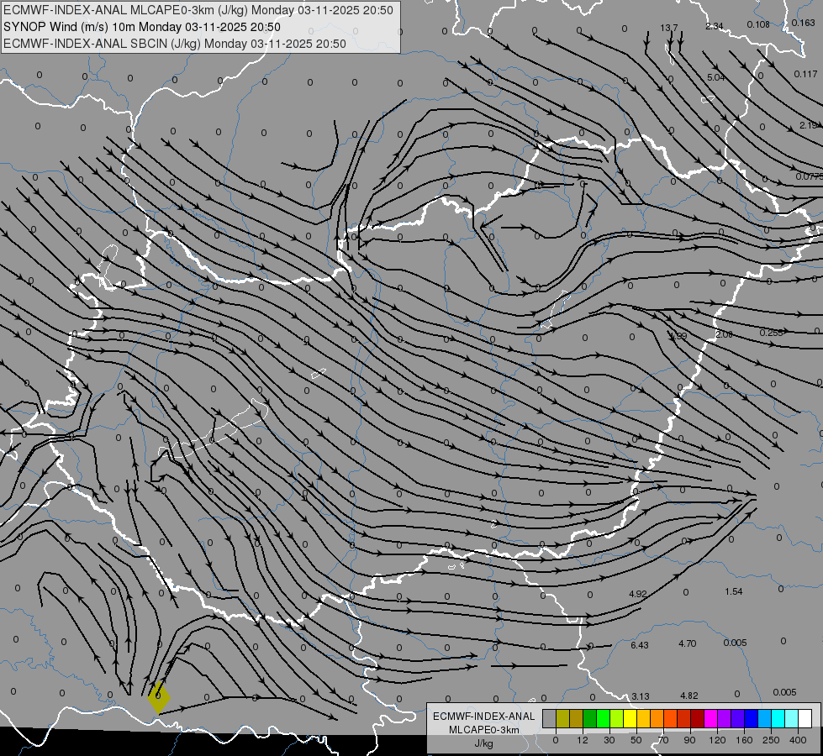823x756 pixels.
Task: Pick the dark red legend swatch
Action: click(x=697, y=719)
